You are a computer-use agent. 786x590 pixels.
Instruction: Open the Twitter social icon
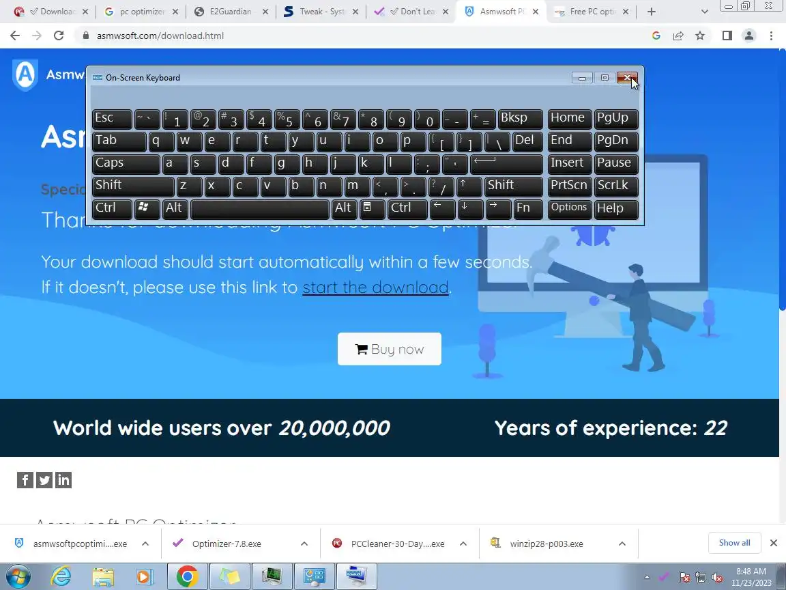pyautogui.click(x=44, y=480)
